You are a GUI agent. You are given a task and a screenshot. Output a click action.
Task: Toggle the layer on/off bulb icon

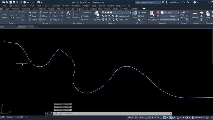pyautogui.click(x=103, y=12)
